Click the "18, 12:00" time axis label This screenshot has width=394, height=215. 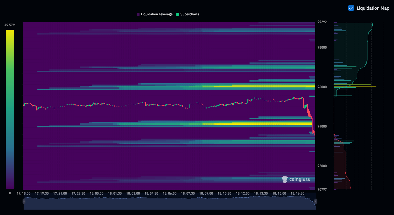(x=243, y=193)
